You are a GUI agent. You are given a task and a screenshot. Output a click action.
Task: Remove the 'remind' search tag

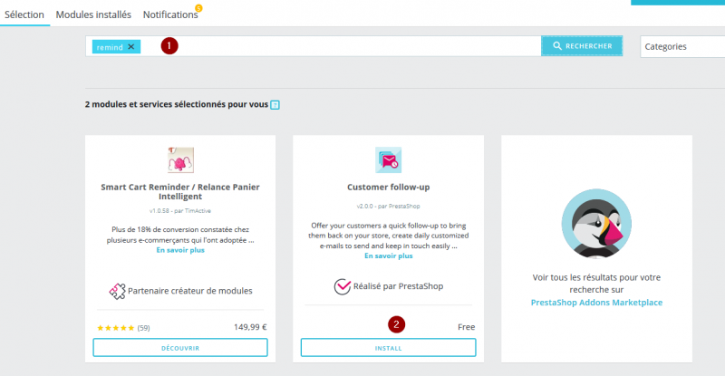click(x=131, y=47)
